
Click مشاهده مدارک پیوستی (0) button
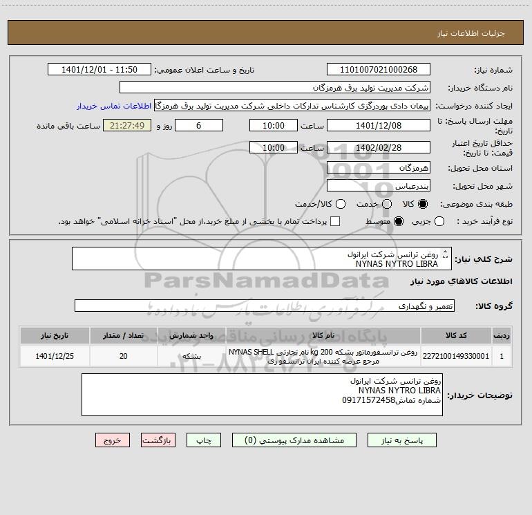294,440
